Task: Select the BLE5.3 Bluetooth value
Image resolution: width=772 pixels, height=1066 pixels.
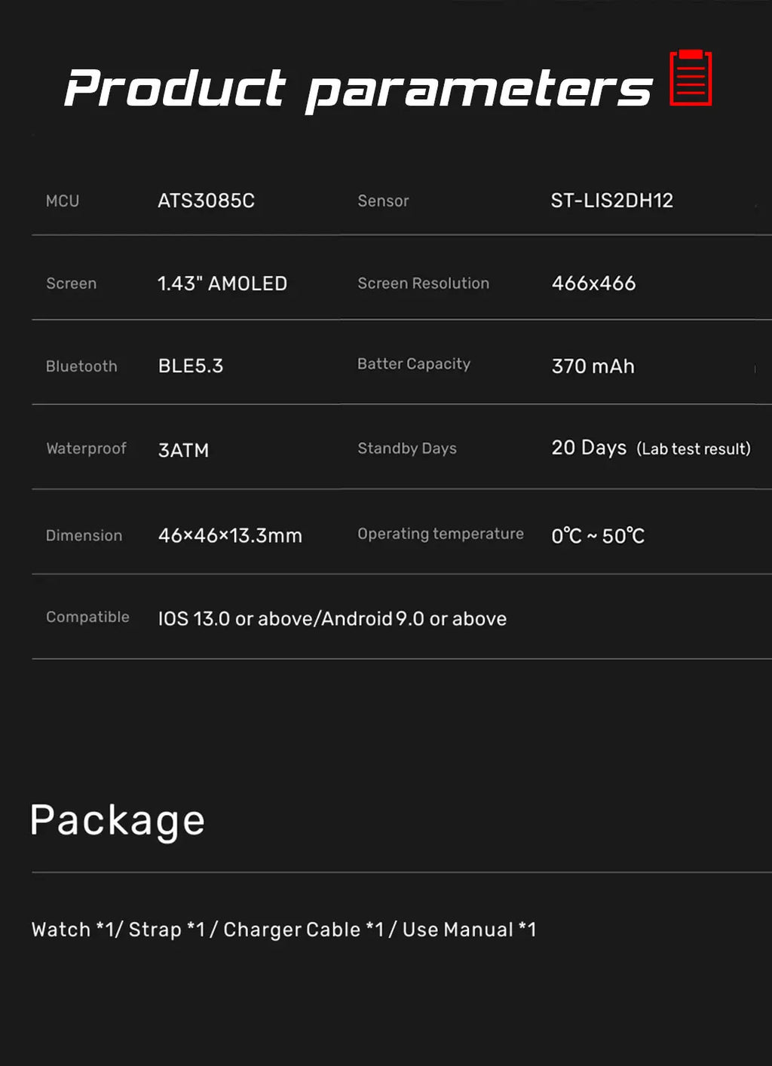Action: 191,366
